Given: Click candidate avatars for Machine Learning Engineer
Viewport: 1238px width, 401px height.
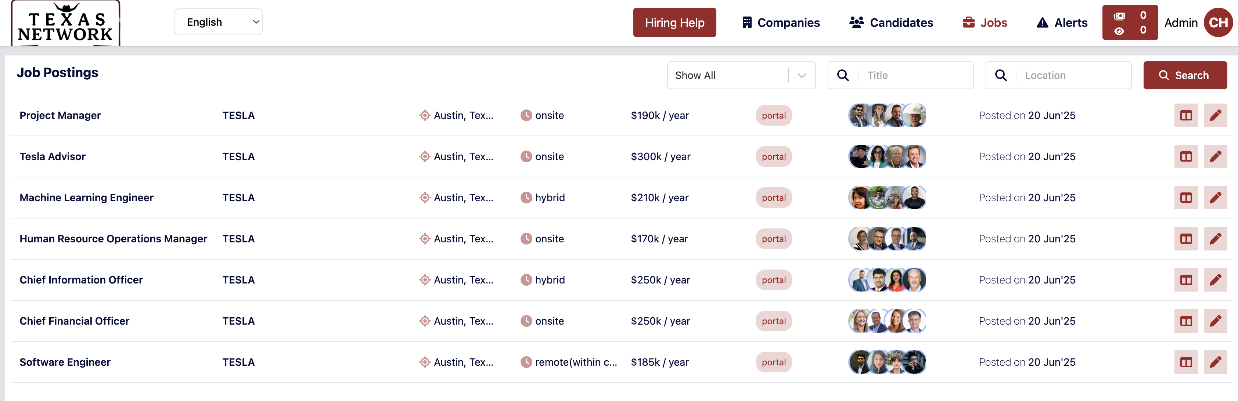Looking at the screenshot, I should pos(887,197).
